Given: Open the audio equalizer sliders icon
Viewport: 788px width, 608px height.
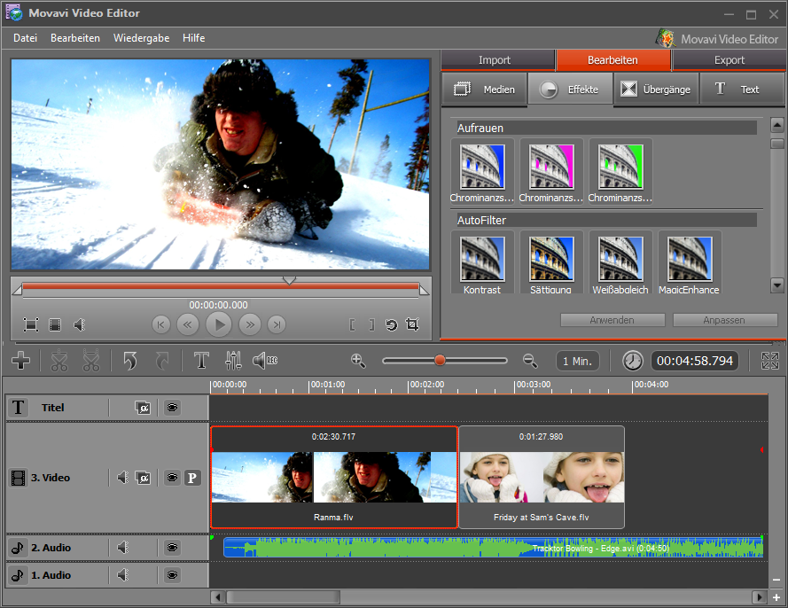Looking at the screenshot, I should coord(233,361).
